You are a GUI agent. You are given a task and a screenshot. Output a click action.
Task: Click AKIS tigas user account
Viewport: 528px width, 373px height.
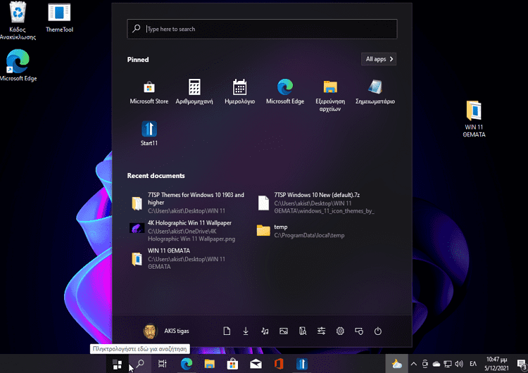166,331
